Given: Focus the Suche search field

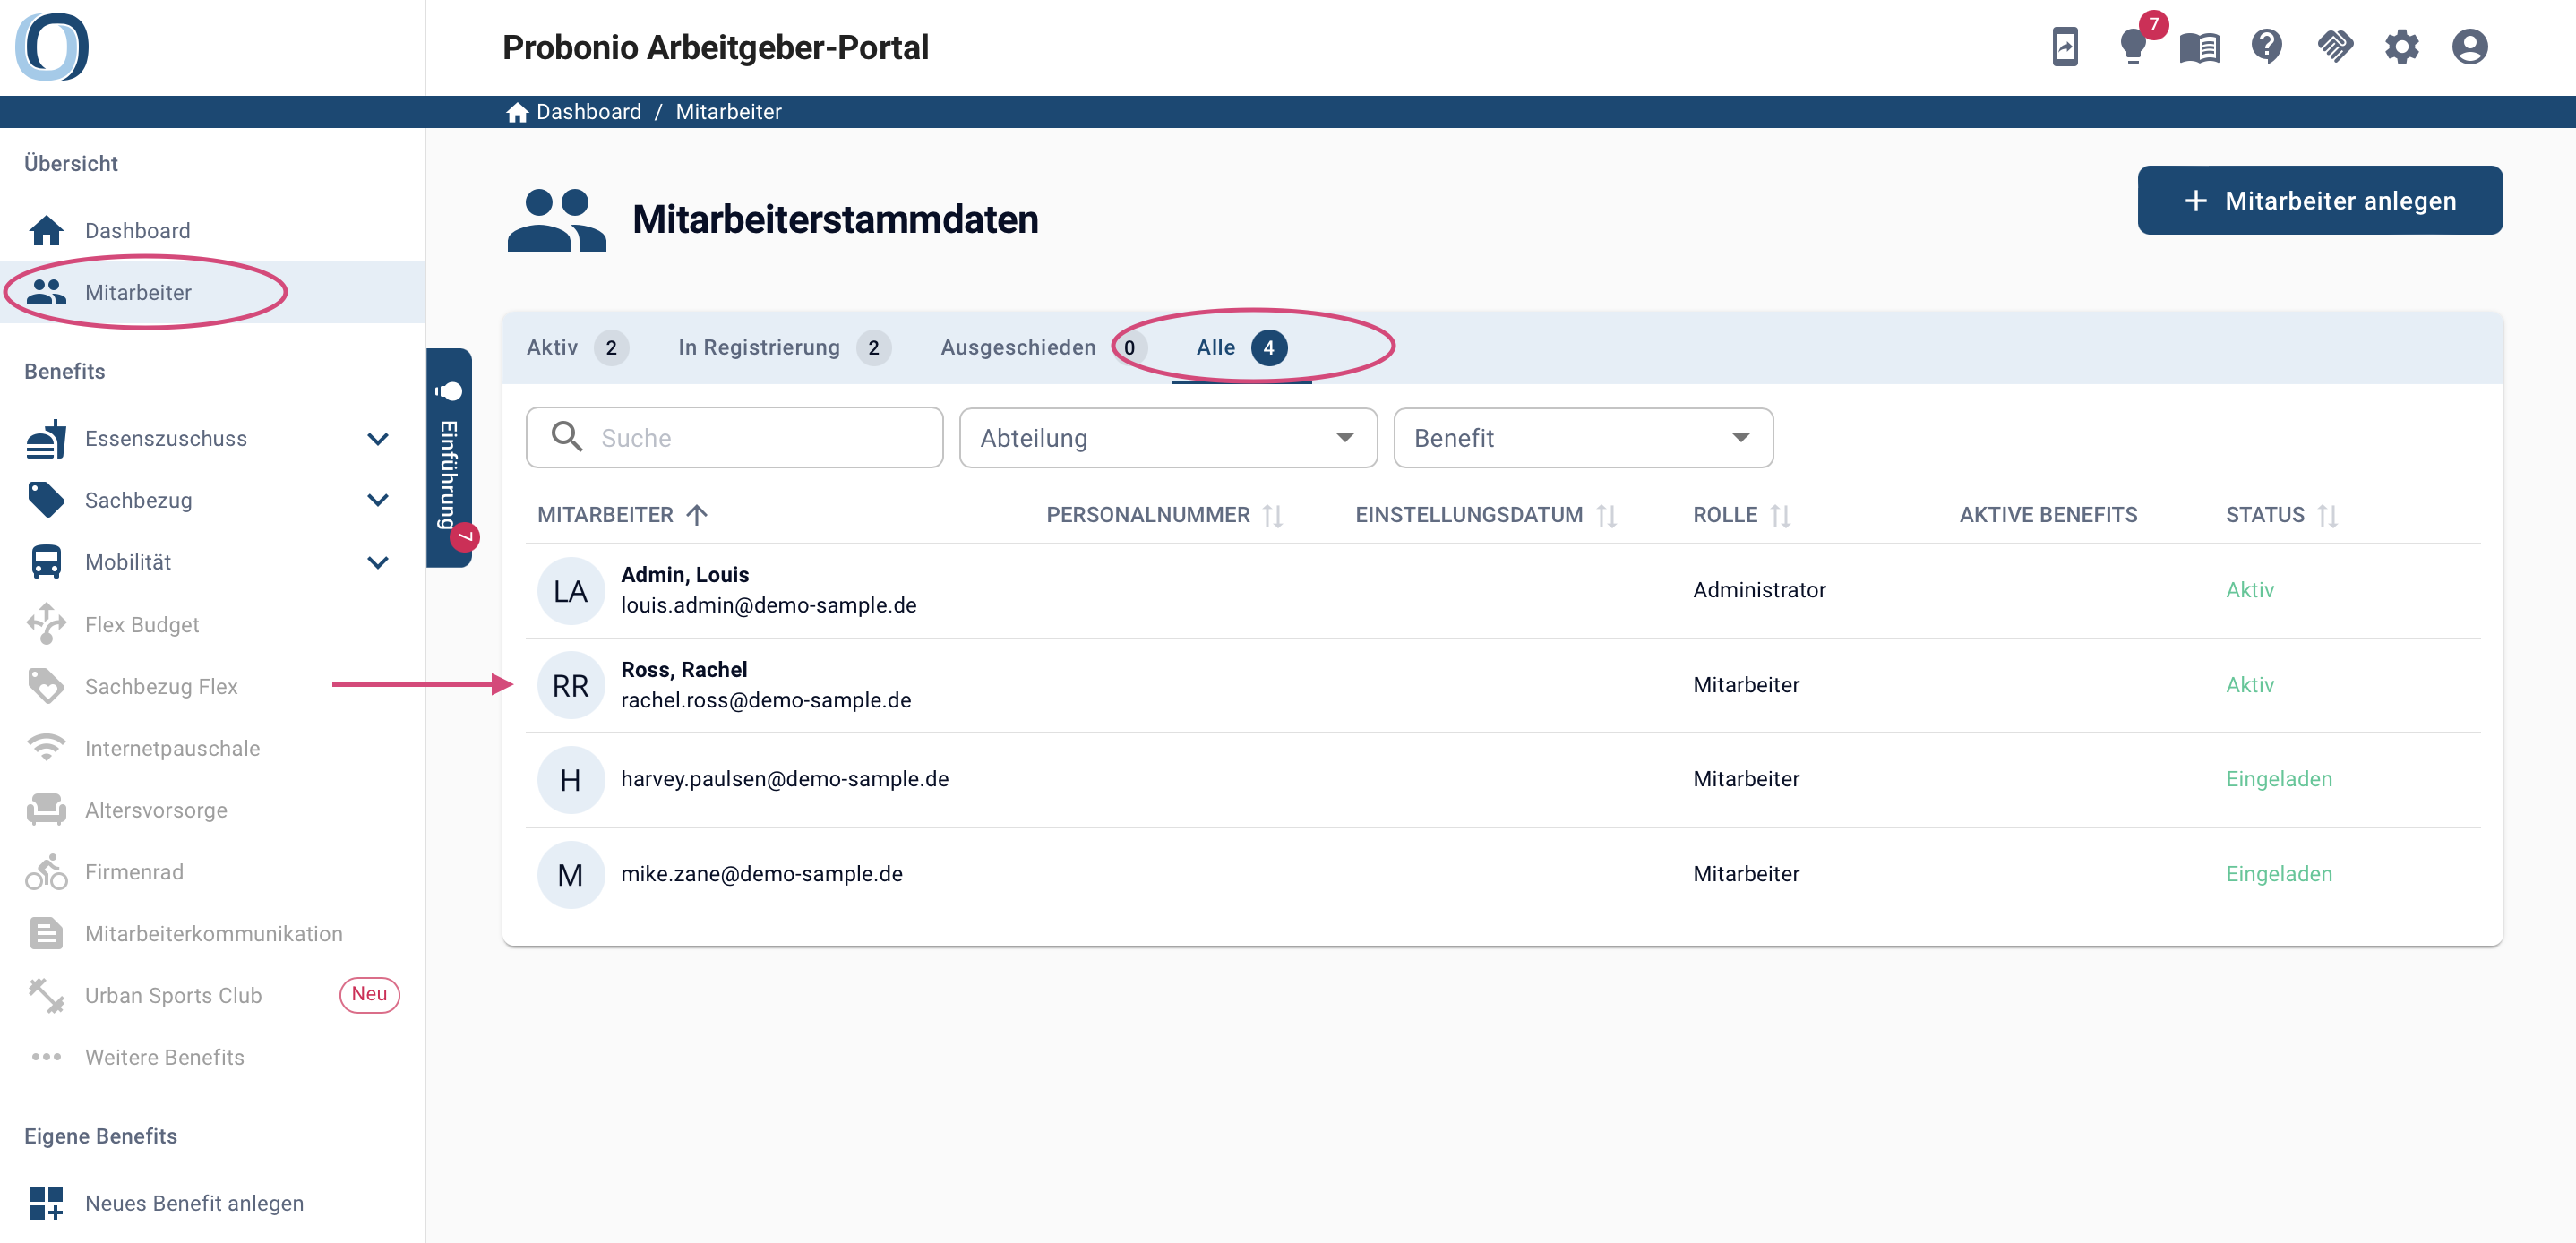Looking at the screenshot, I should pyautogui.click(x=734, y=438).
